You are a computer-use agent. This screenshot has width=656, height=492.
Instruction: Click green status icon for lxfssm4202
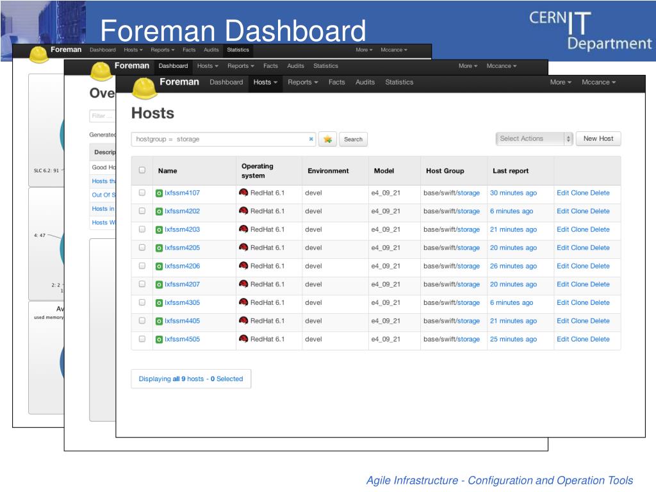[159, 211]
